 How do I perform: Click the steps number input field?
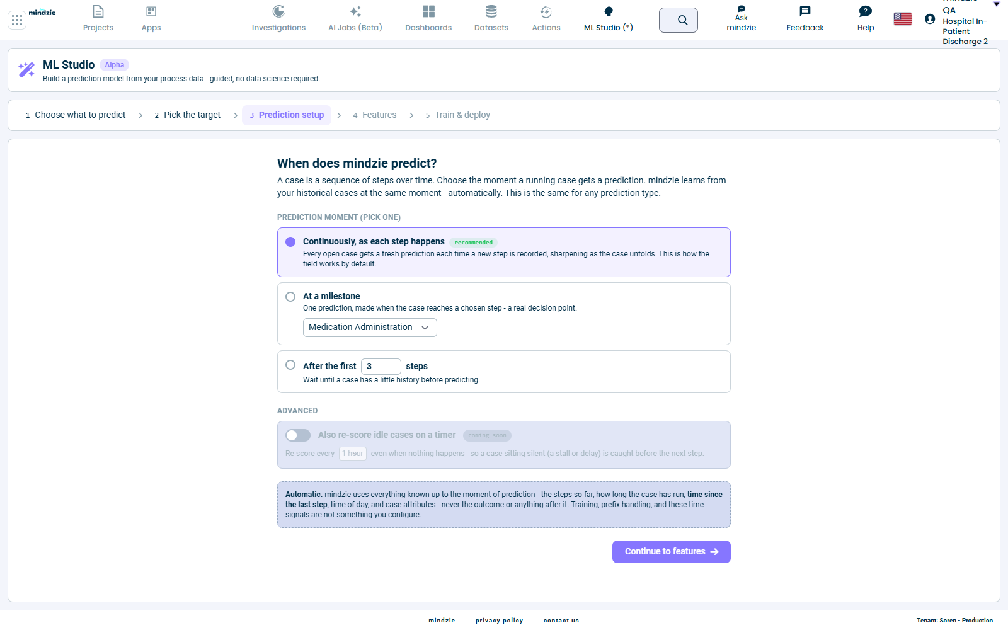[x=381, y=367]
